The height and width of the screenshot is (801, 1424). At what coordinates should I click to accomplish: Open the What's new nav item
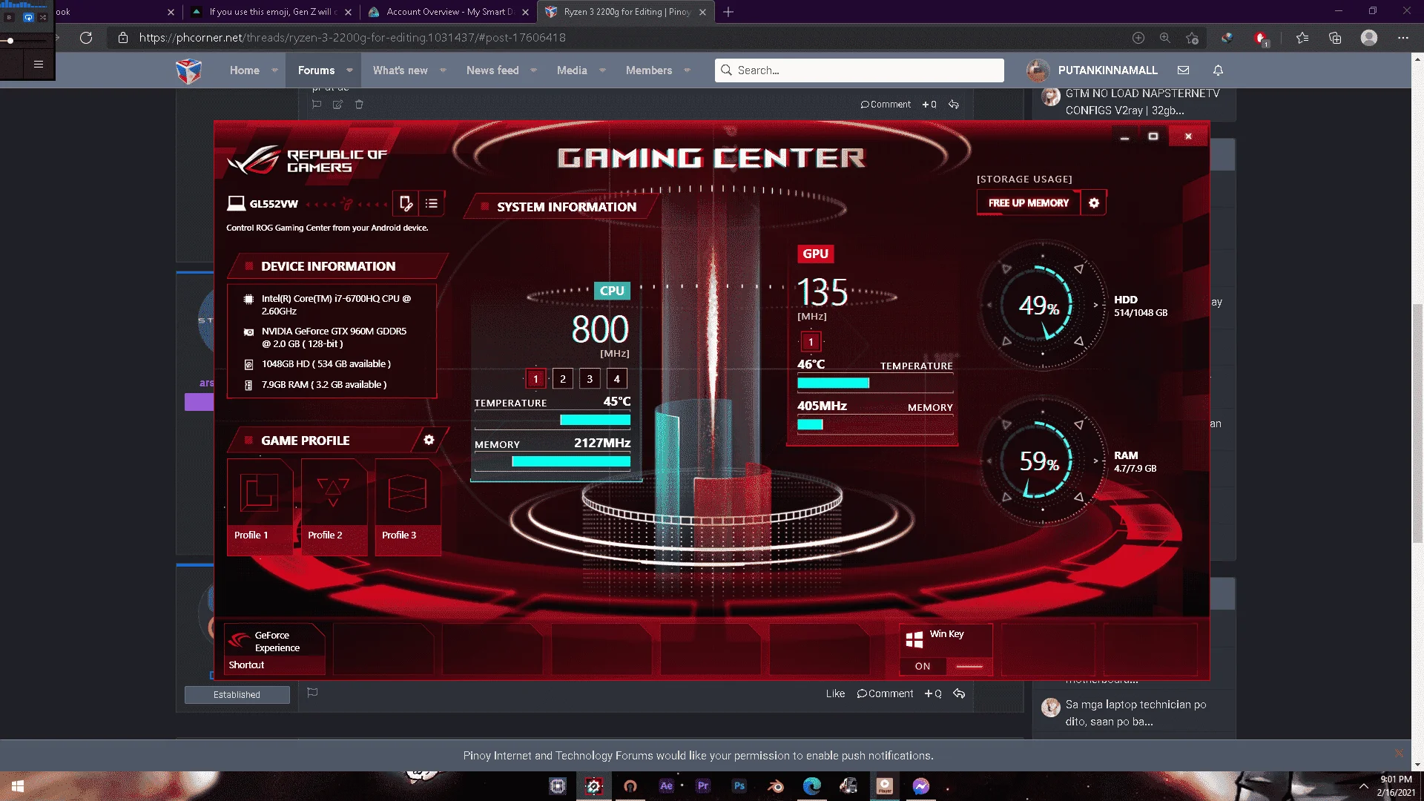[x=400, y=70]
